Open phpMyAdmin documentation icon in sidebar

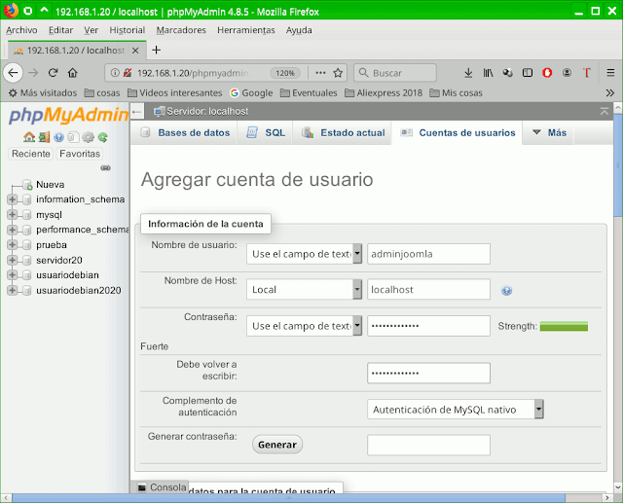click(x=58, y=137)
